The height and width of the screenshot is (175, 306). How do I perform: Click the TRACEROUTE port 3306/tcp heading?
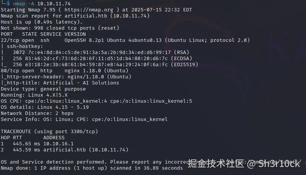[49, 131]
